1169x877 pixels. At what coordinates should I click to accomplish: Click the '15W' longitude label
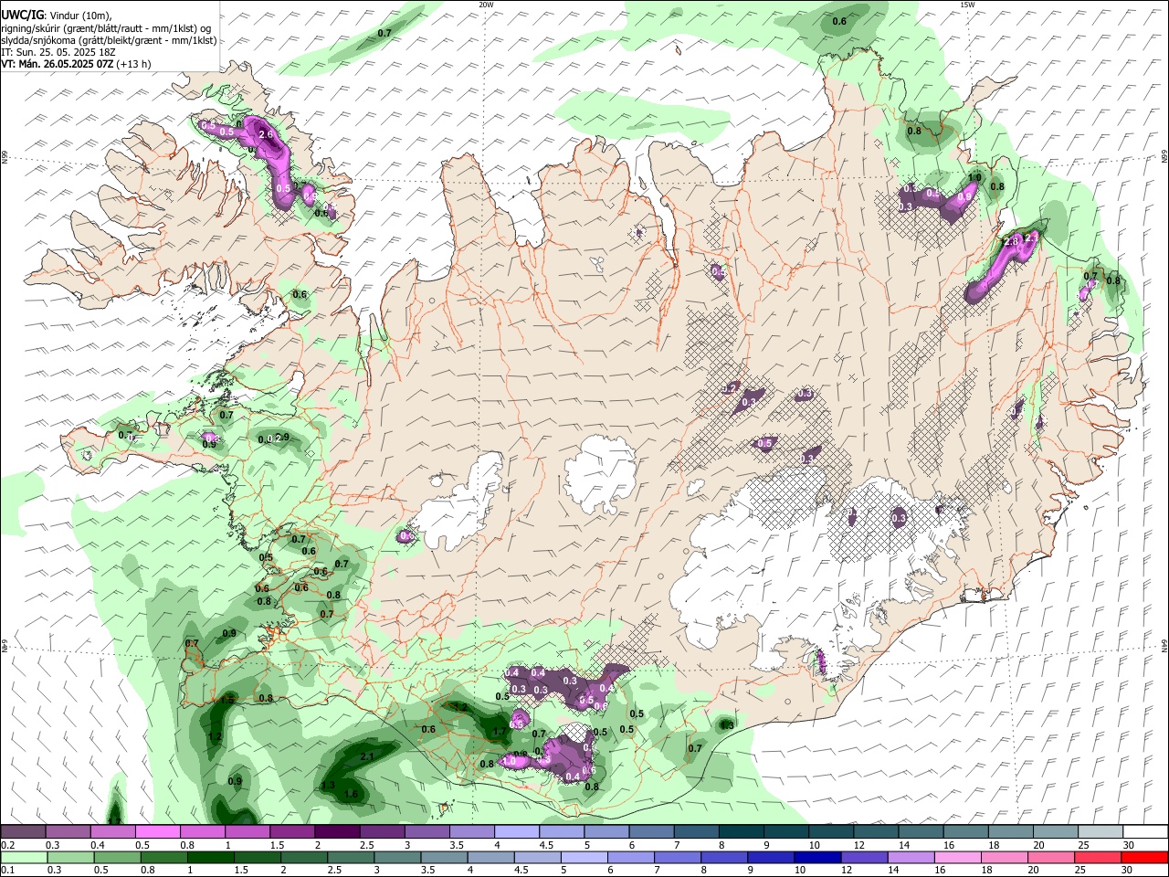click(x=966, y=5)
